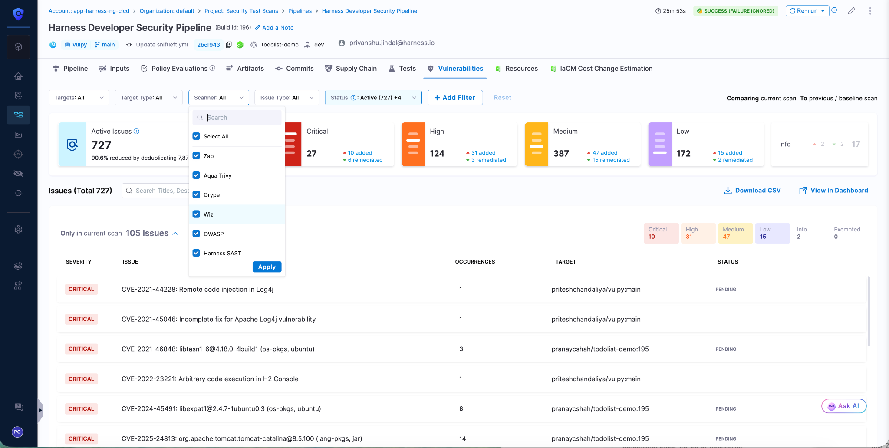Click the hierarchy blocks sidebar icon

tap(18, 285)
